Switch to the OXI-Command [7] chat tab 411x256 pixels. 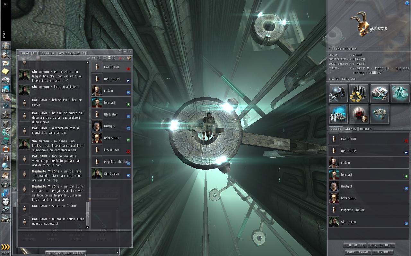73,53
